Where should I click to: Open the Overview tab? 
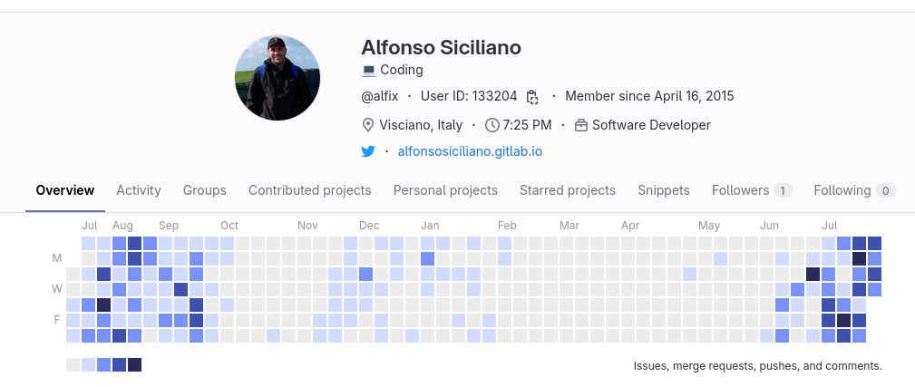pyautogui.click(x=65, y=190)
